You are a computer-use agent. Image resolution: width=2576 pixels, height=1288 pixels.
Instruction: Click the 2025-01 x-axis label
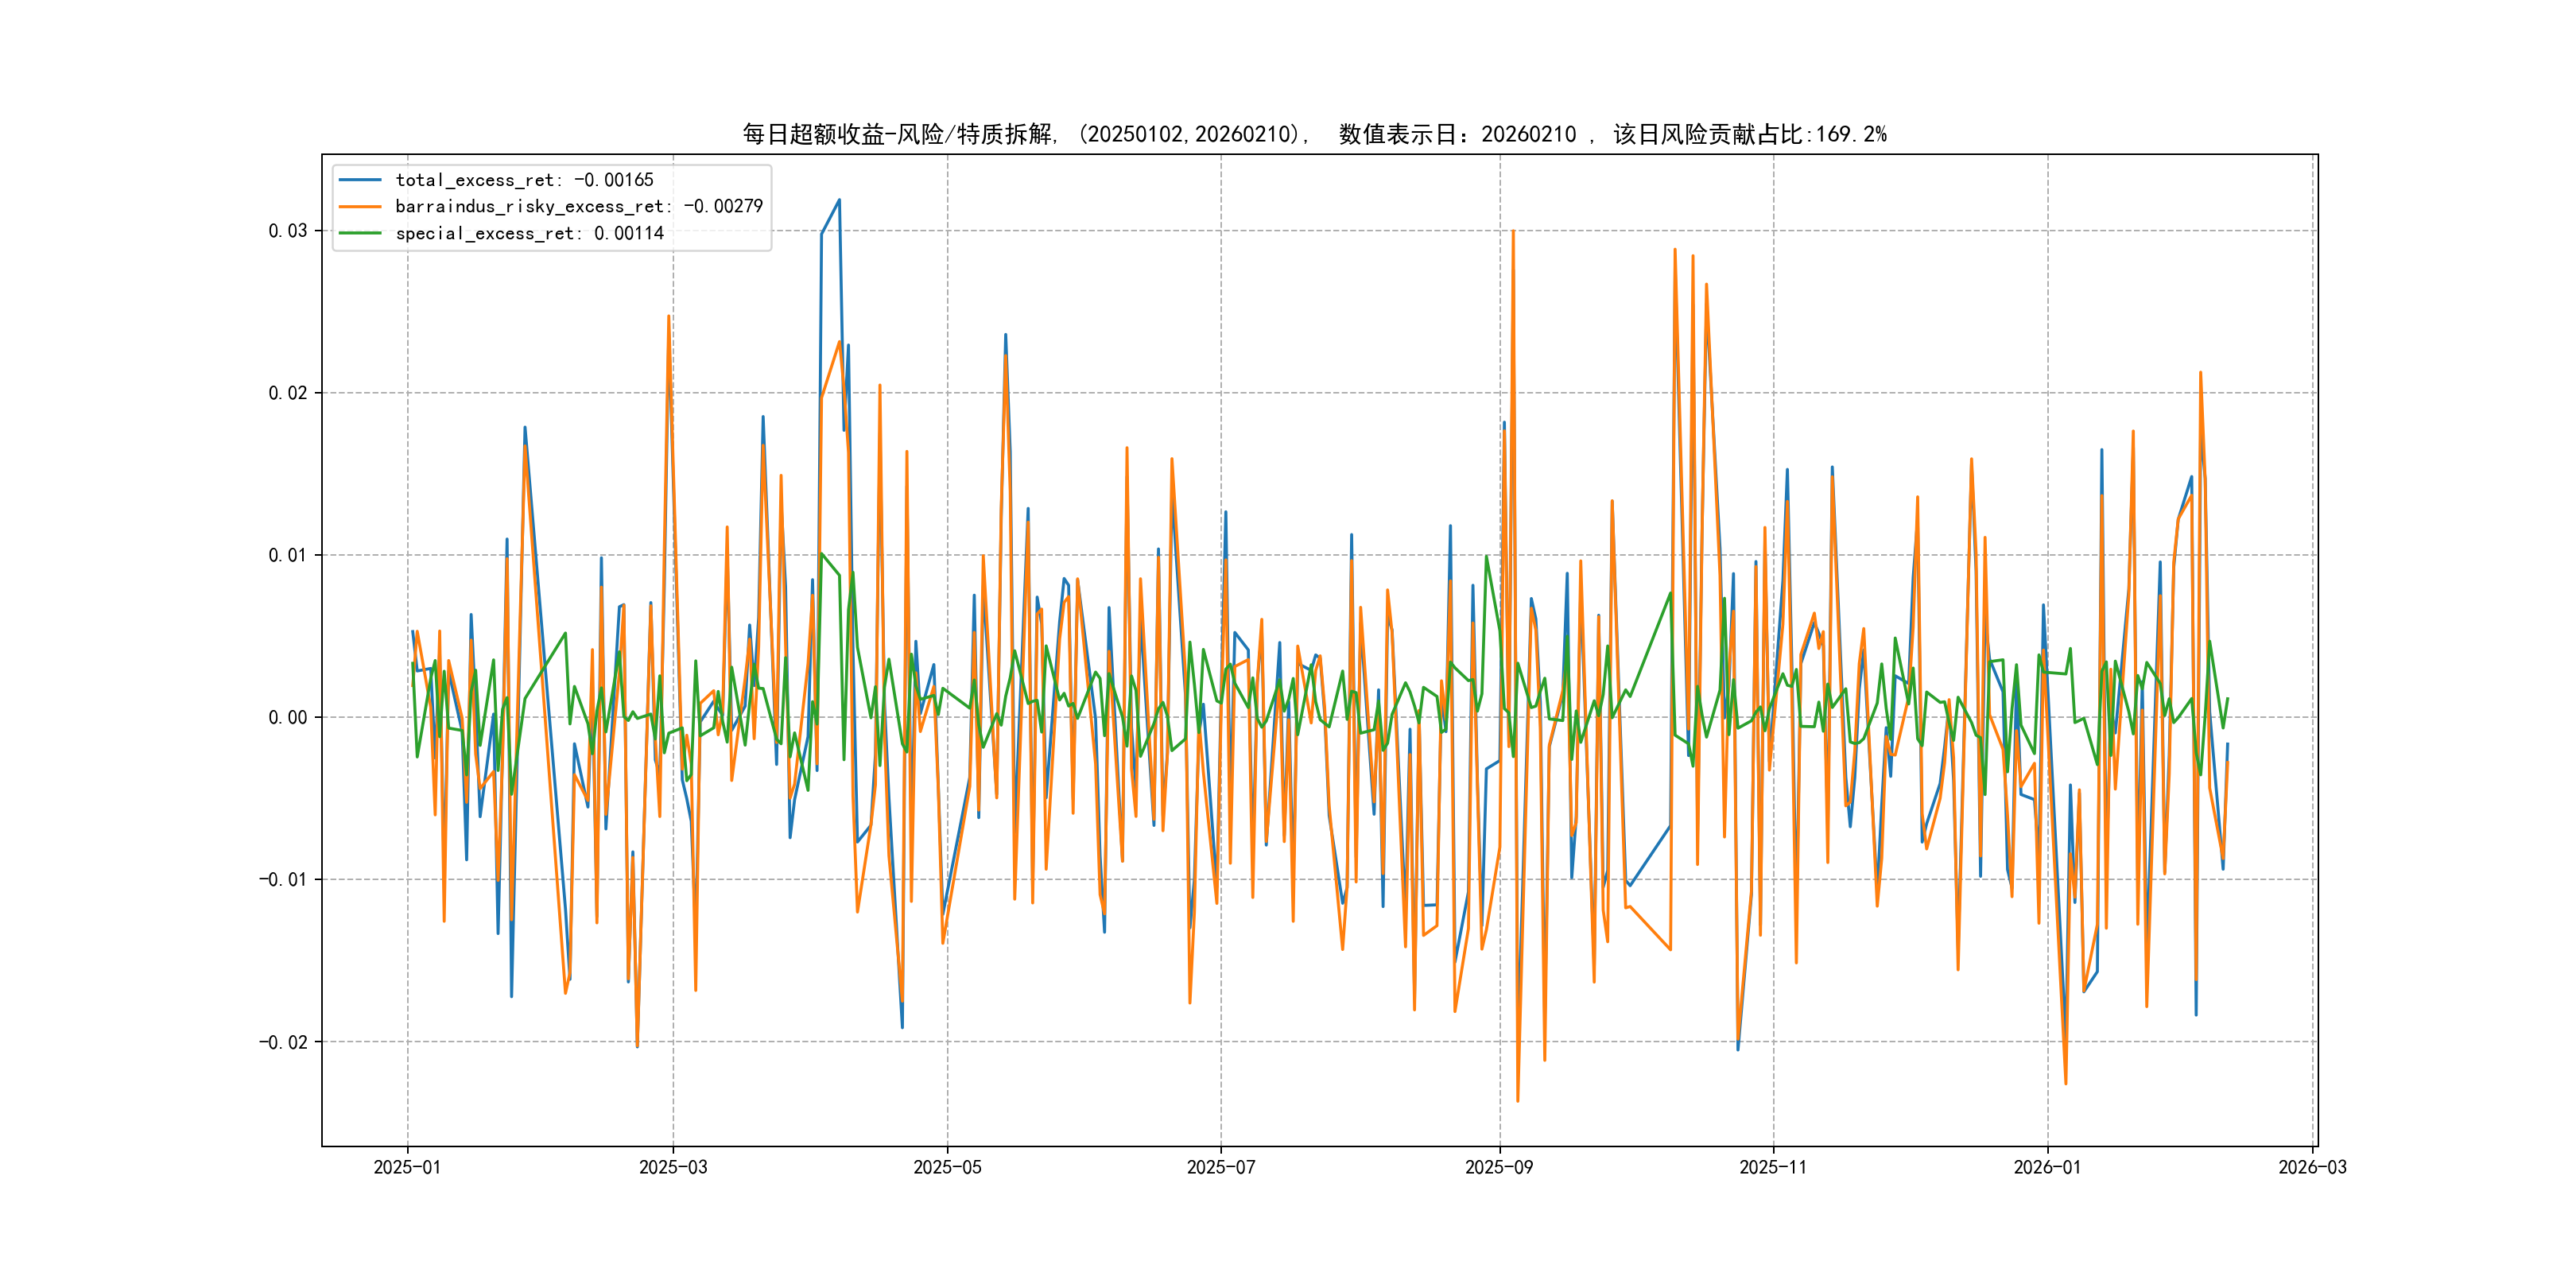(407, 1167)
